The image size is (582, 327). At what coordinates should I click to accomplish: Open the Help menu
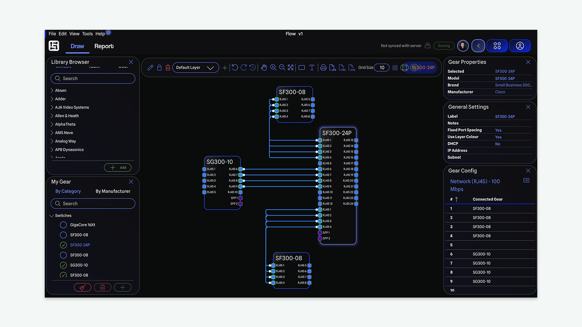(100, 34)
